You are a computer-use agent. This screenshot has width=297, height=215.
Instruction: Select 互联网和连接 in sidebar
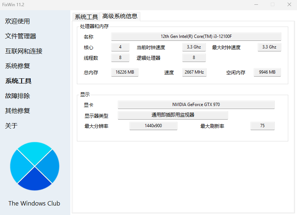(24, 51)
